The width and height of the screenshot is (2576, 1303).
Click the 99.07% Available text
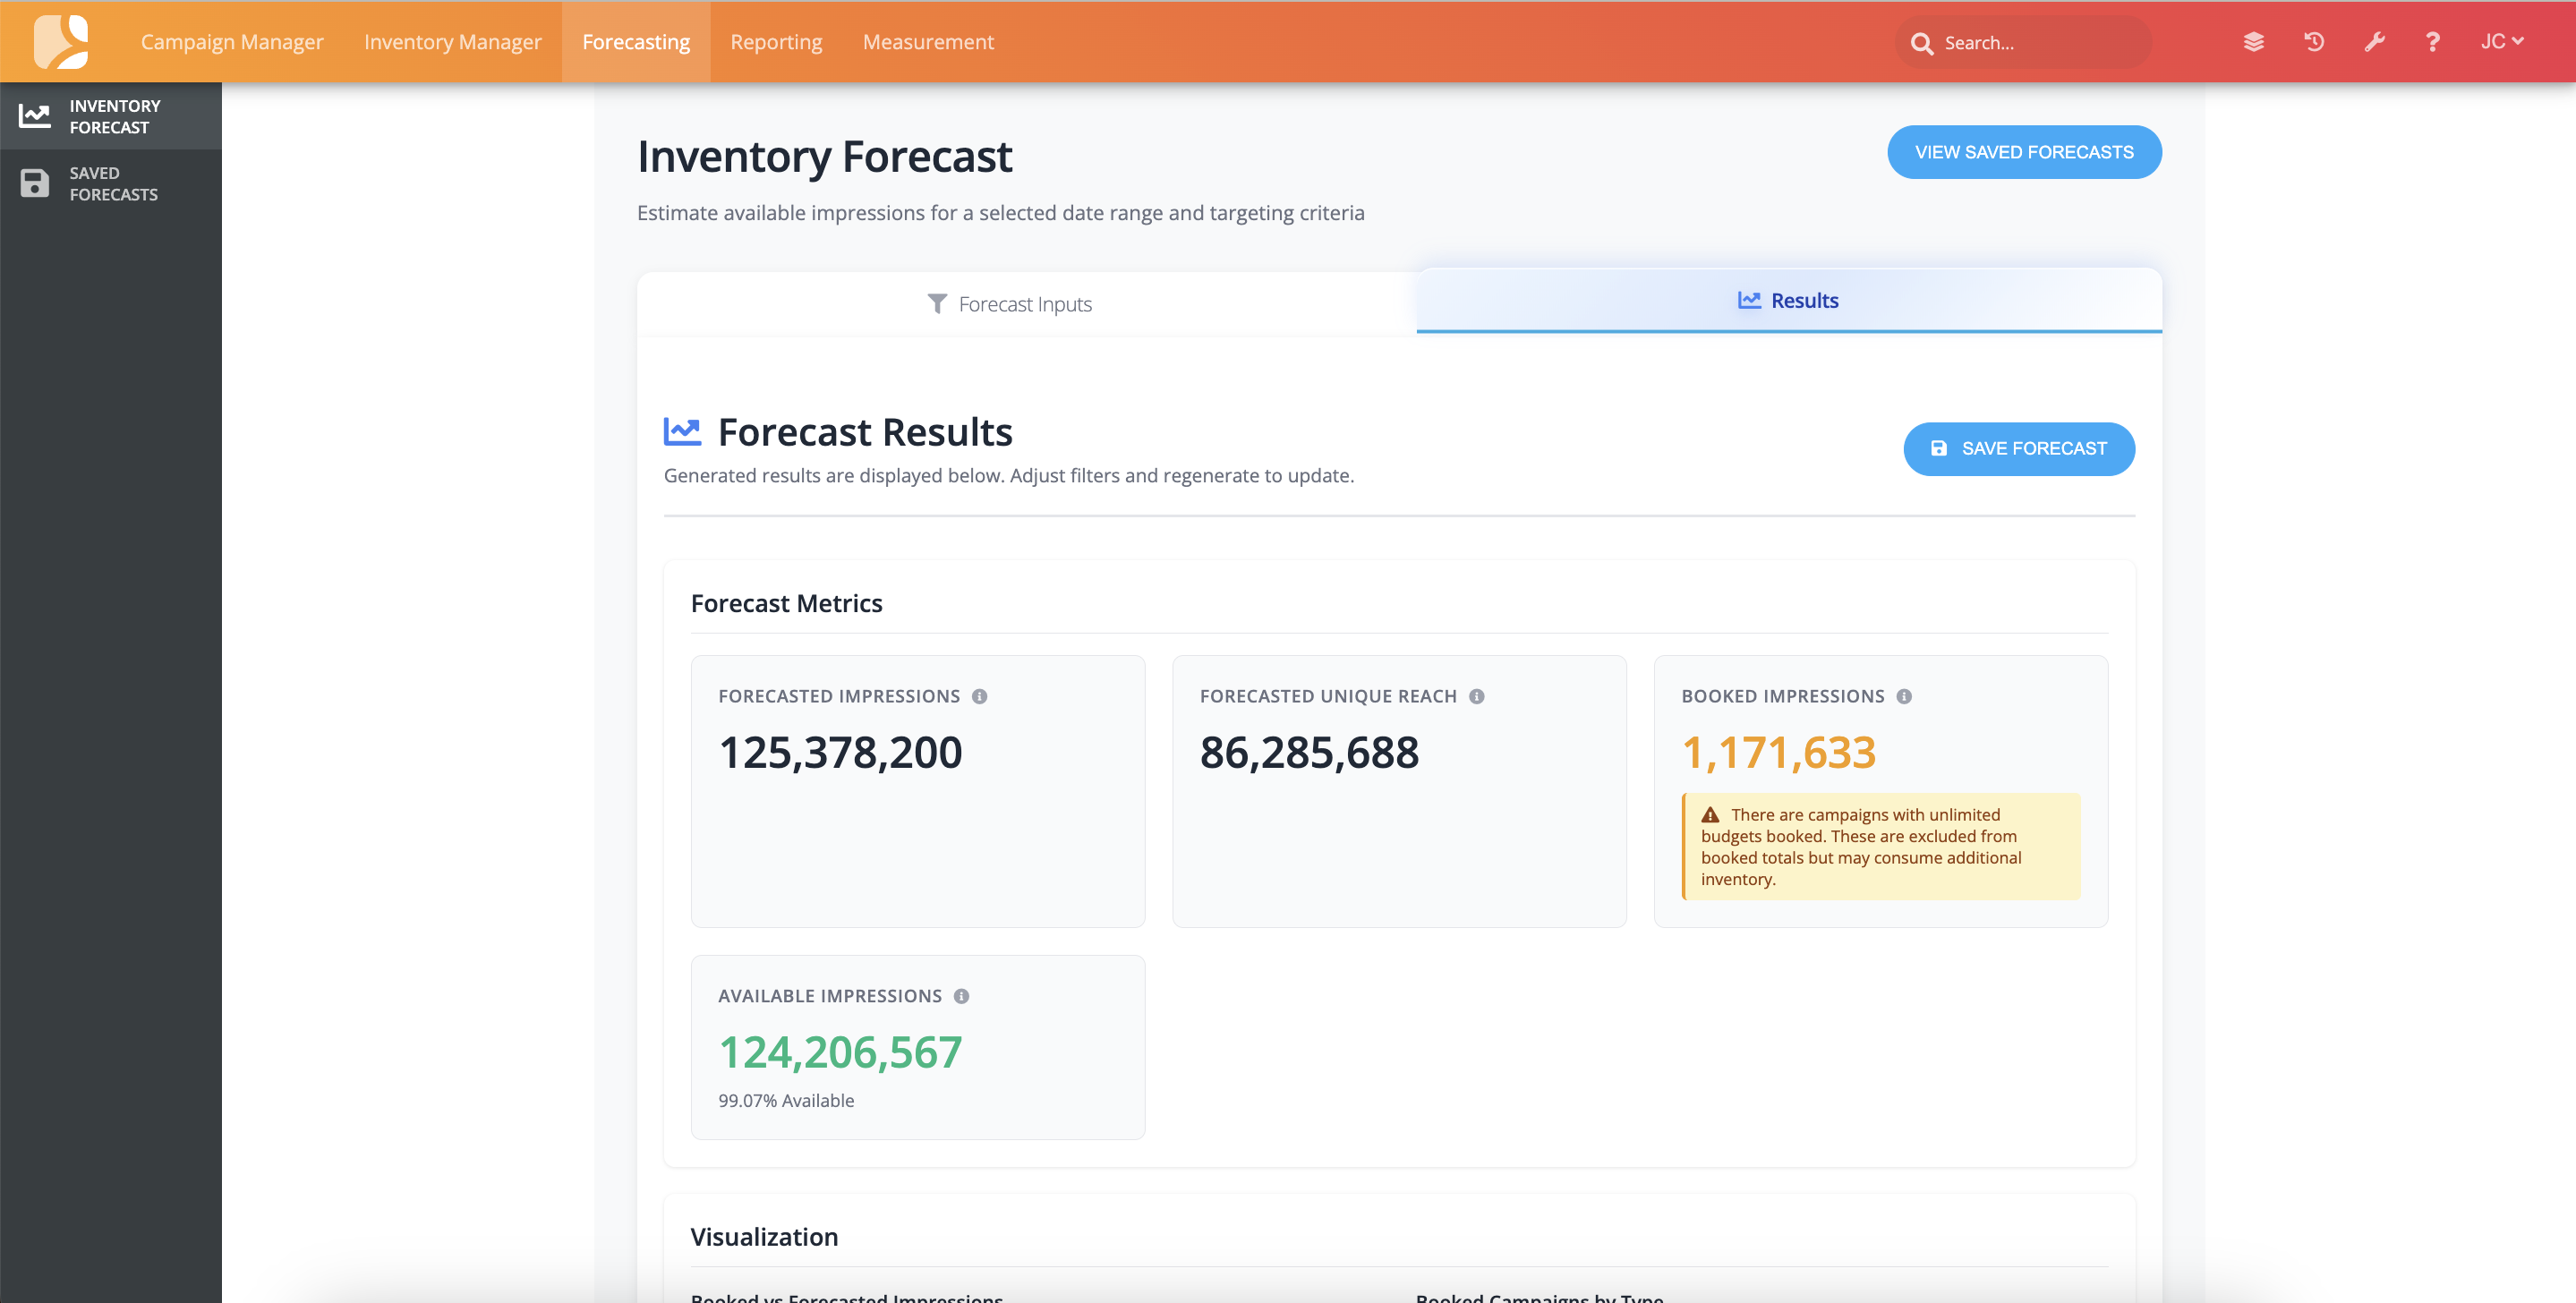[x=786, y=1100]
